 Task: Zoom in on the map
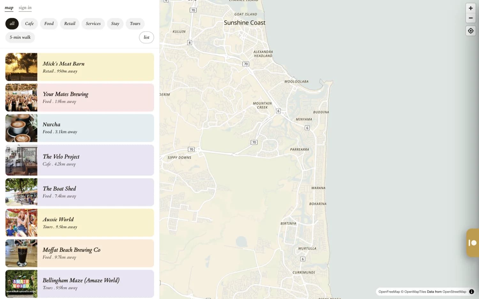(x=470, y=8)
